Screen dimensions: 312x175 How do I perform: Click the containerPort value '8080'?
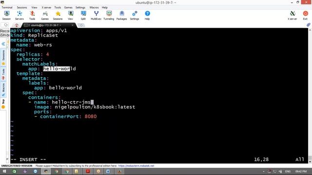click(x=91, y=117)
